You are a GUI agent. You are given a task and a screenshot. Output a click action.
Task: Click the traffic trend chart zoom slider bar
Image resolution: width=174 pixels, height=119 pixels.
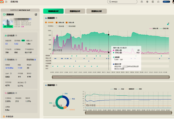[x=111, y=77]
